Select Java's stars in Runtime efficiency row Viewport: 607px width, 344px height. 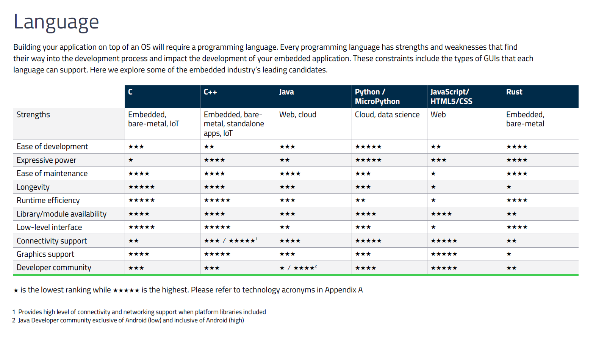click(287, 200)
